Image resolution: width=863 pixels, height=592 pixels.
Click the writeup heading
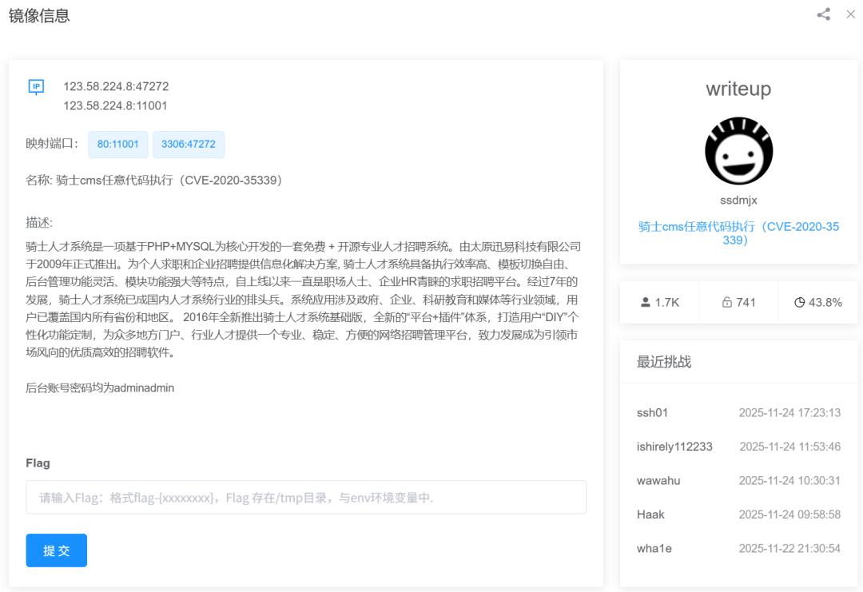pyautogui.click(x=738, y=89)
